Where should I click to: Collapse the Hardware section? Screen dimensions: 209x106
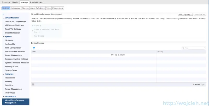coord(4,74)
